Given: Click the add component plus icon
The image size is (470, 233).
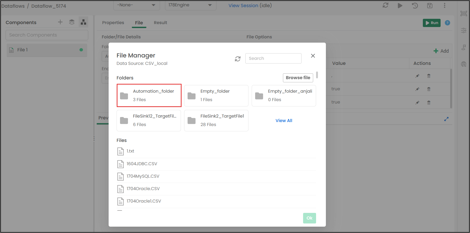Looking at the screenshot, I should [x=60, y=22].
